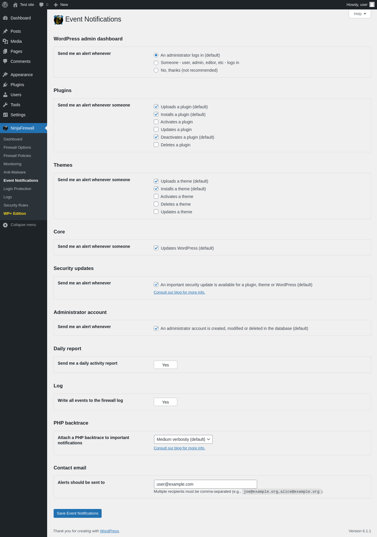Click the Save Event Notifications button
The width and height of the screenshot is (377, 537).
77,513
